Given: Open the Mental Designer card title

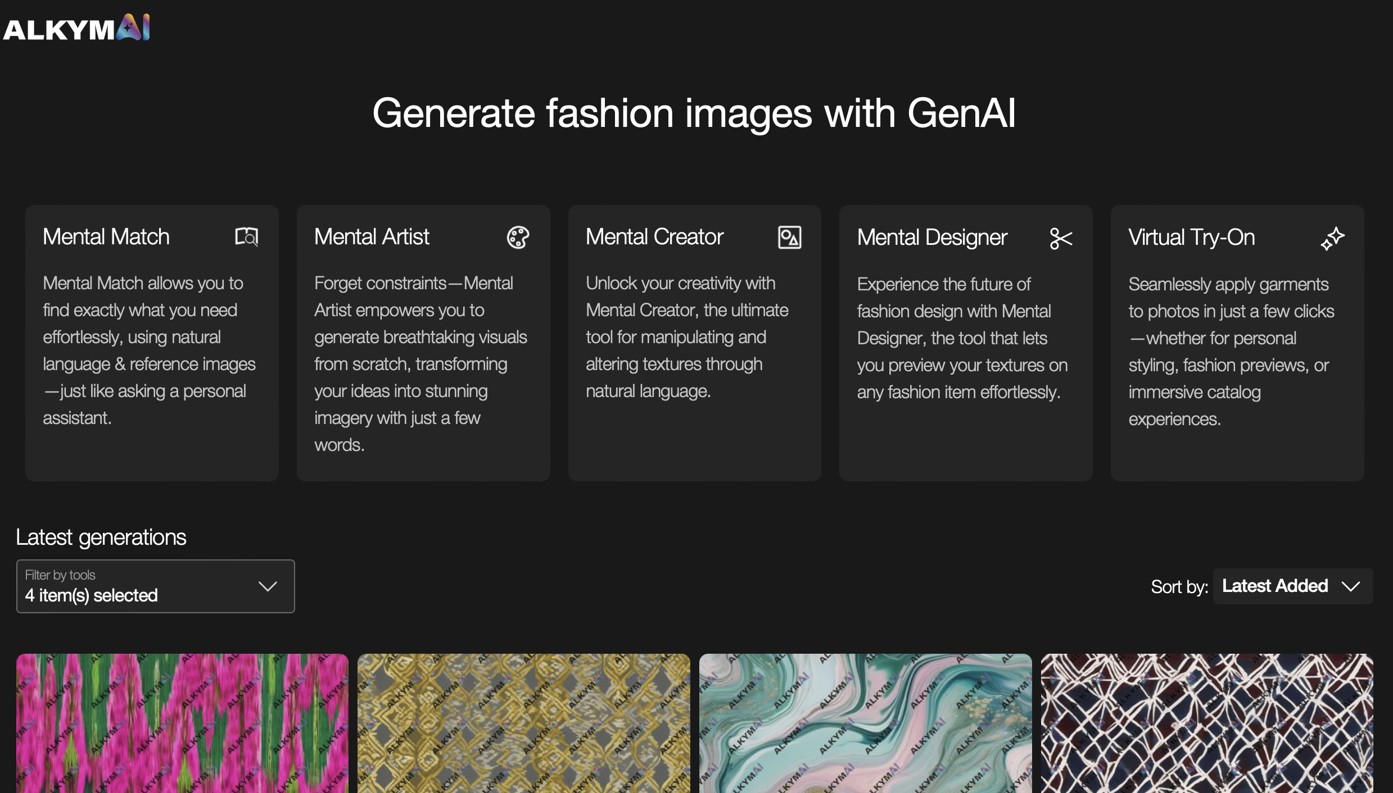Looking at the screenshot, I should (x=932, y=238).
